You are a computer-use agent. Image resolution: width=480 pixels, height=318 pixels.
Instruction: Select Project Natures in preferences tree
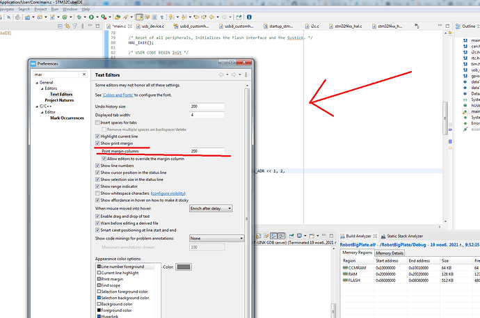pyautogui.click(x=59, y=100)
